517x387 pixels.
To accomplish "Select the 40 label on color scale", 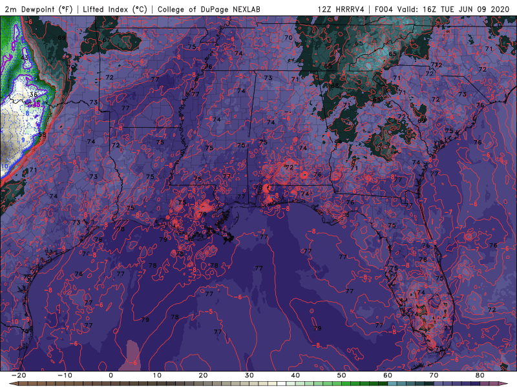I will 295,375.
